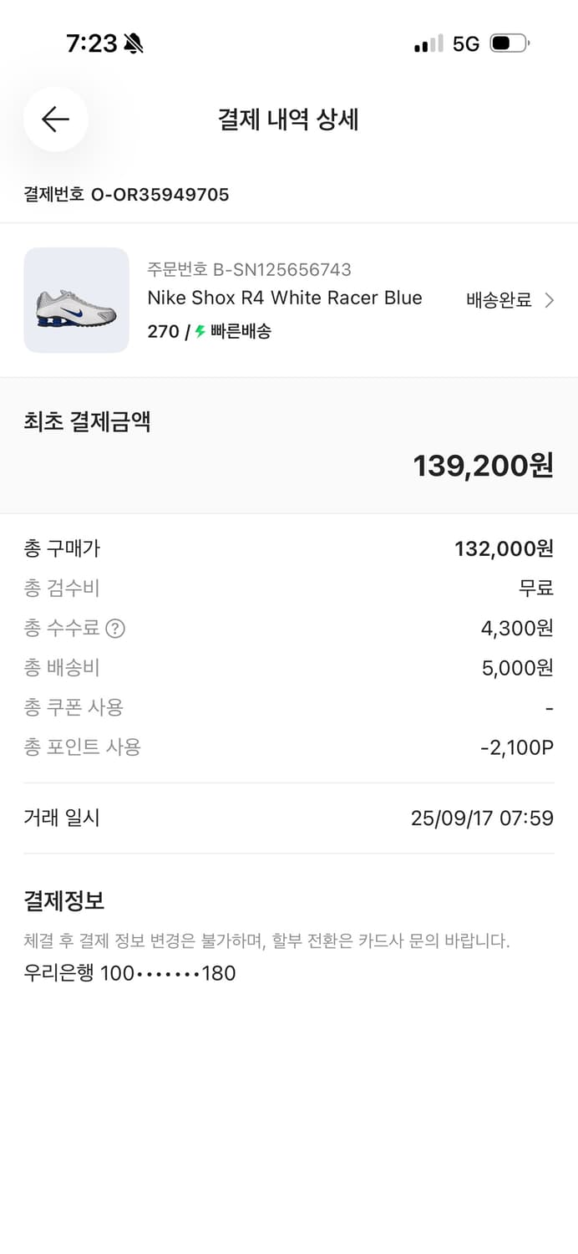Open the 결제 내역 상세 title area
Image resolution: width=578 pixels, height=1254 pixels.
point(289,120)
